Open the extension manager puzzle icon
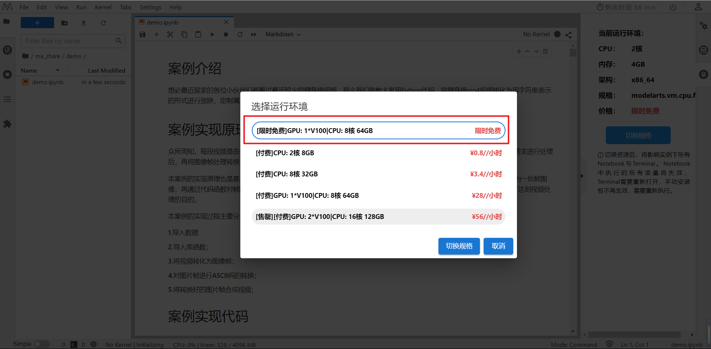 [x=7, y=124]
